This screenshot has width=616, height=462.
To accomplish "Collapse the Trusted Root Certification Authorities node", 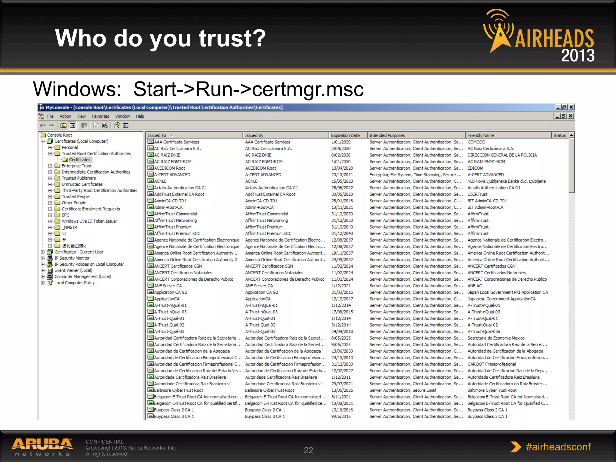I will pos(50,154).
